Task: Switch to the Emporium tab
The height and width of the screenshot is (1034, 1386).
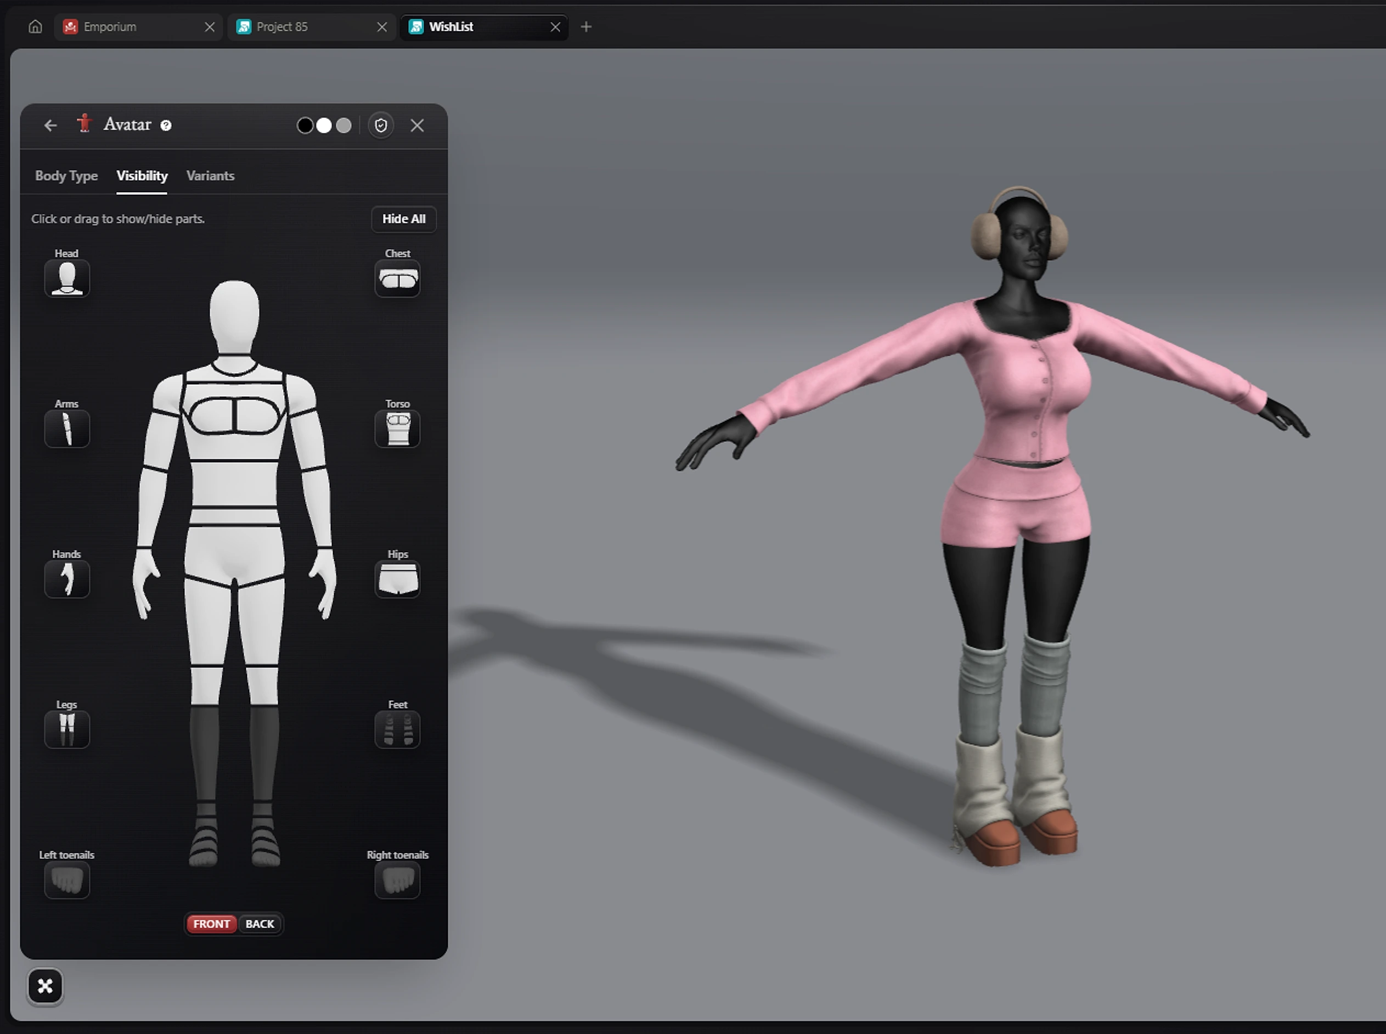Action: (138, 27)
